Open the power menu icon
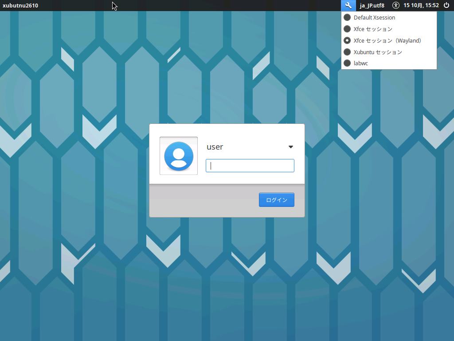Image resolution: width=454 pixels, height=341 pixels. [446, 5]
